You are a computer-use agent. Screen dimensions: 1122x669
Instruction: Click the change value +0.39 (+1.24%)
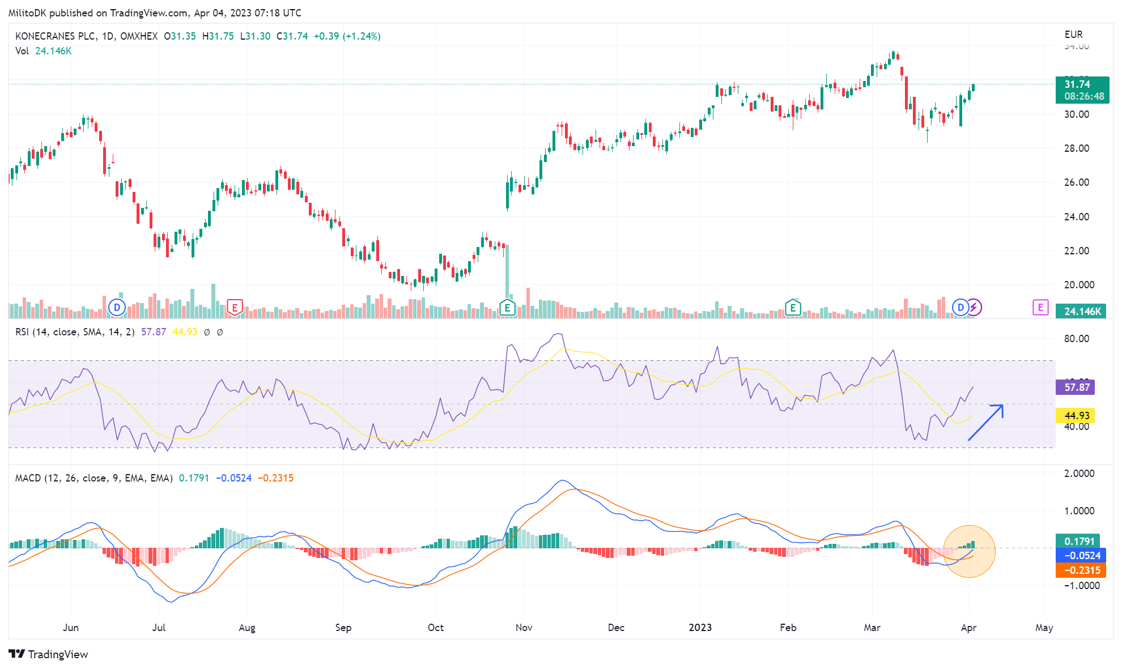tap(347, 36)
